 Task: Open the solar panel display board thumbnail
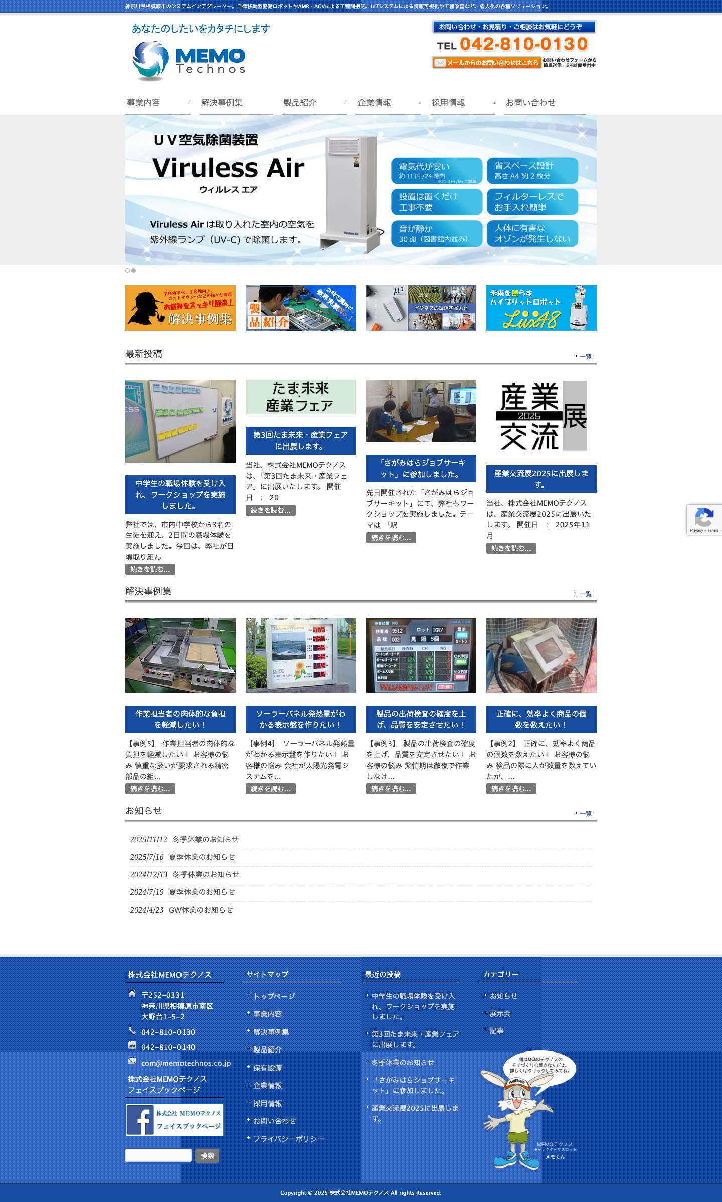[x=301, y=655]
